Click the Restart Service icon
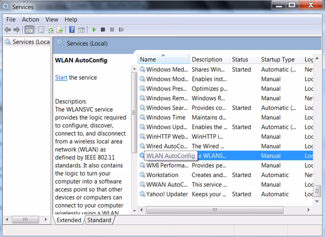The height and width of the screenshot is (237, 325). [121, 29]
